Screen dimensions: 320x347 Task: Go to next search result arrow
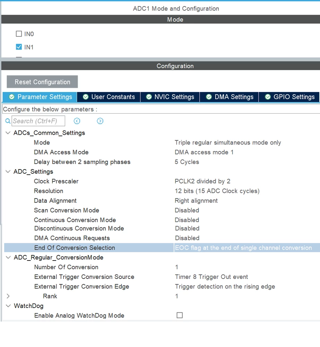pos(100,121)
